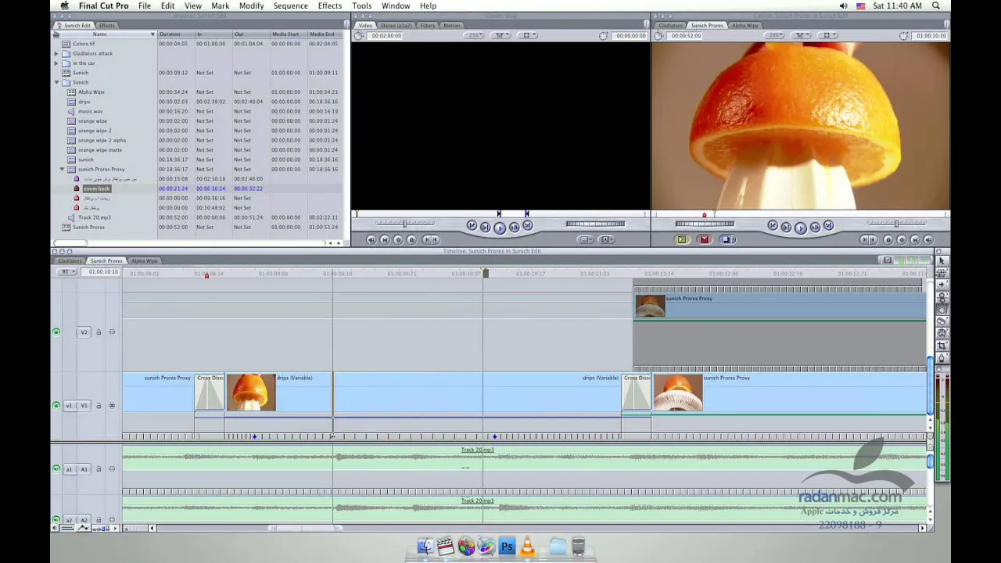Open the Modify menu
The width and height of the screenshot is (1001, 563).
coord(251,5)
